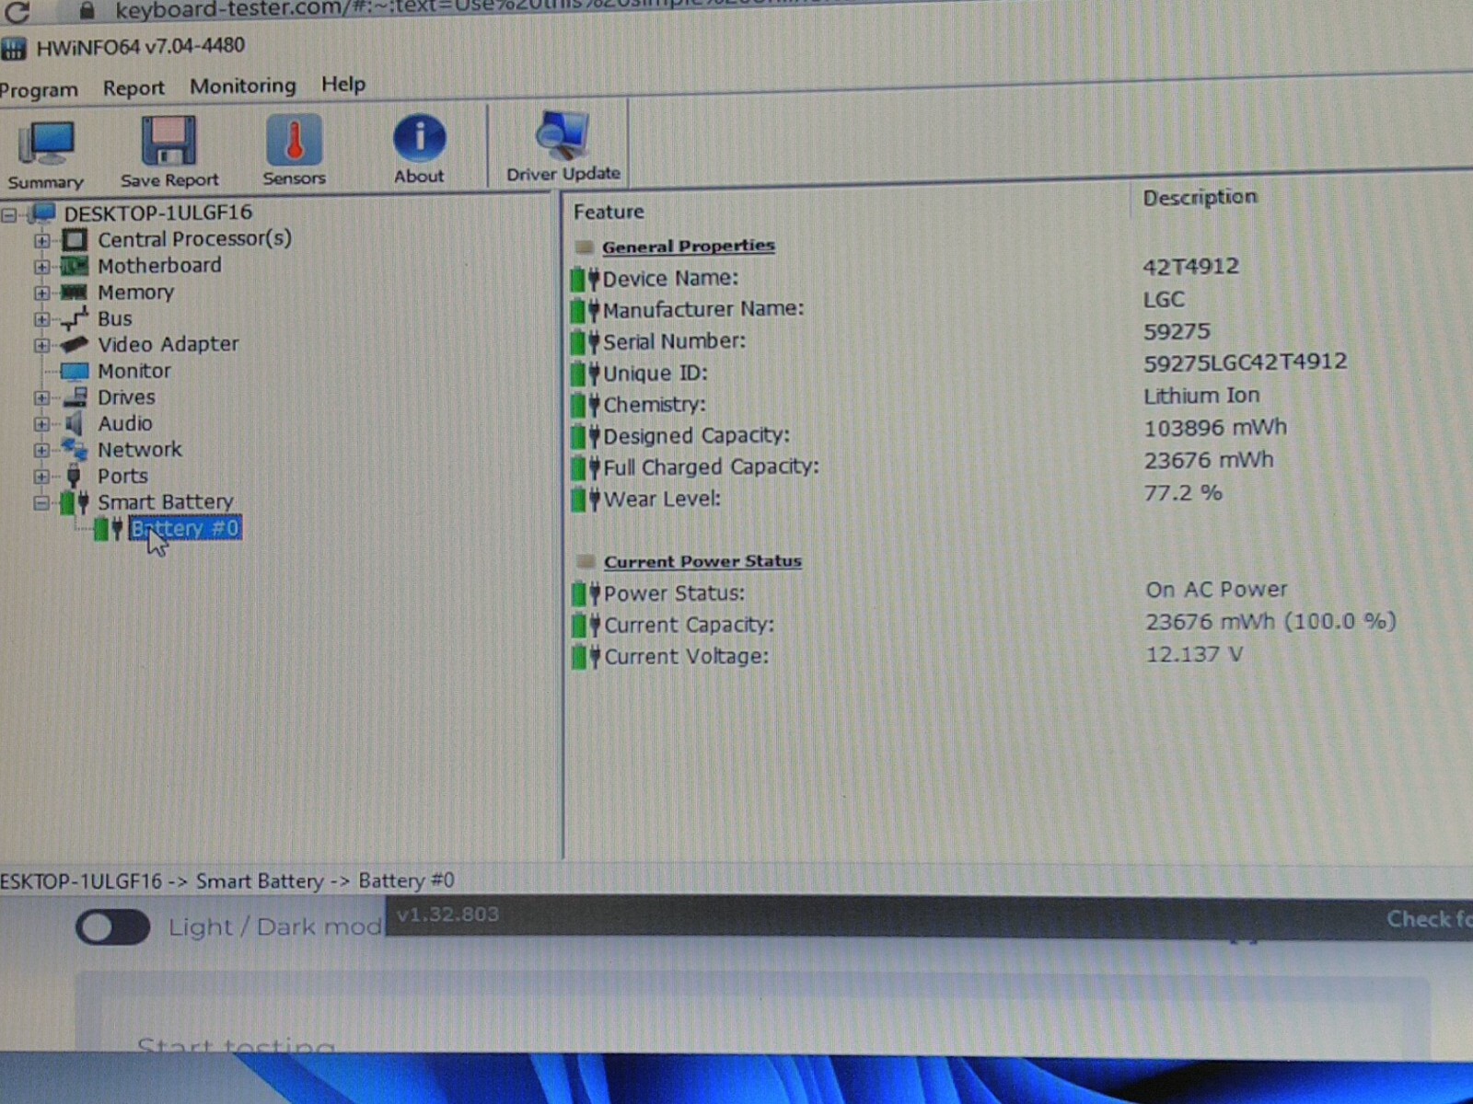Image resolution: width=1473 pixels, height=1104 pixels.
Task: Collapse the Smart Battery node
Action: 41,503
